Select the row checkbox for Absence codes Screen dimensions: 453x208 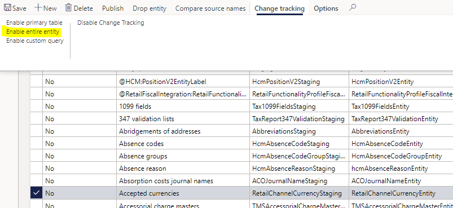coord(37,143)
